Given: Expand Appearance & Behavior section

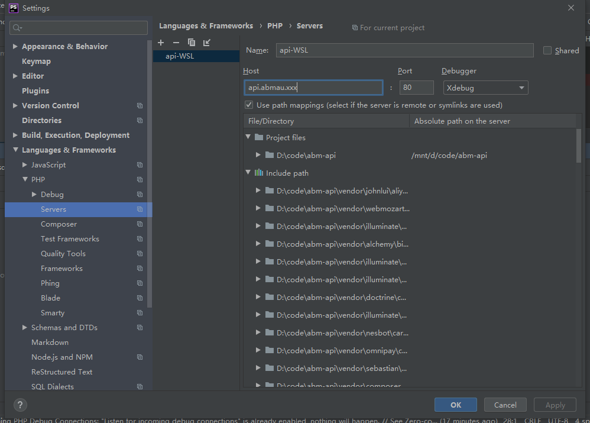Looking at the screenshot, I should click(x=15, y=46).
